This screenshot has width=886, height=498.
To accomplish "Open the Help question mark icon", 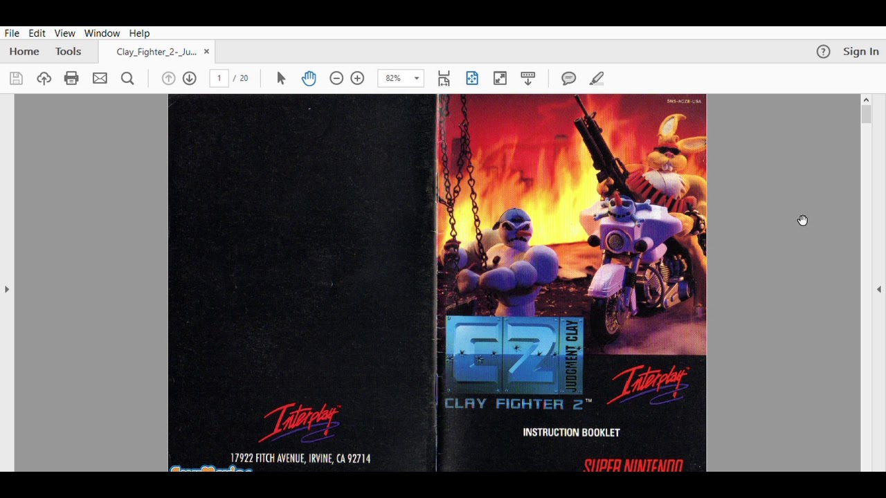I will (823, 51).
